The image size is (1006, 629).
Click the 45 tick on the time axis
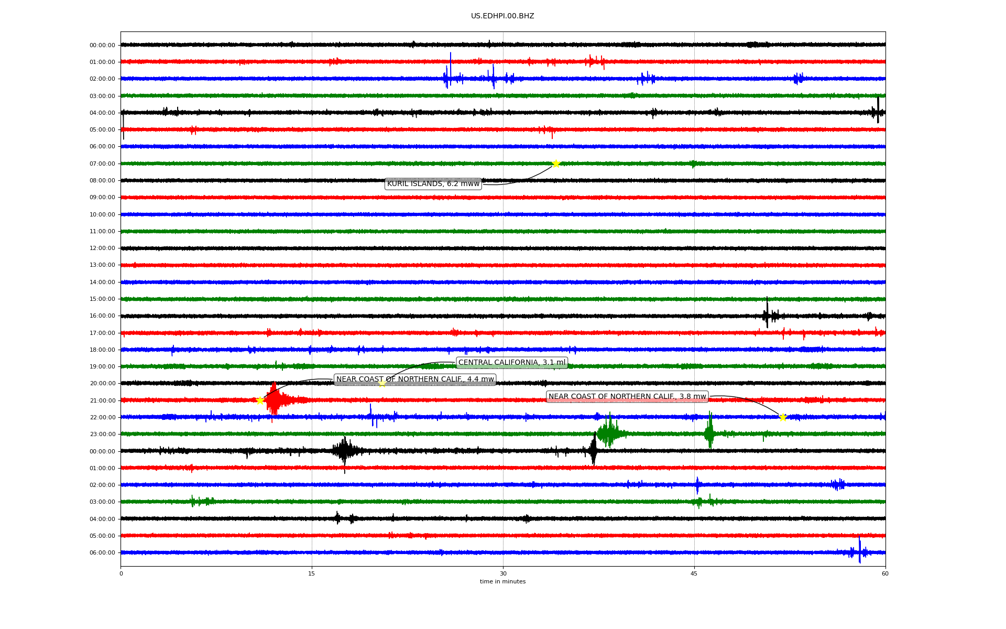coord(694,573)
